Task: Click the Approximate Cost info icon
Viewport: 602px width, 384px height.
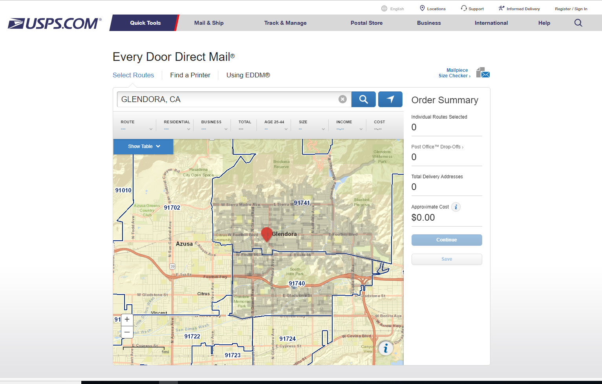Action: pos(456,207)
